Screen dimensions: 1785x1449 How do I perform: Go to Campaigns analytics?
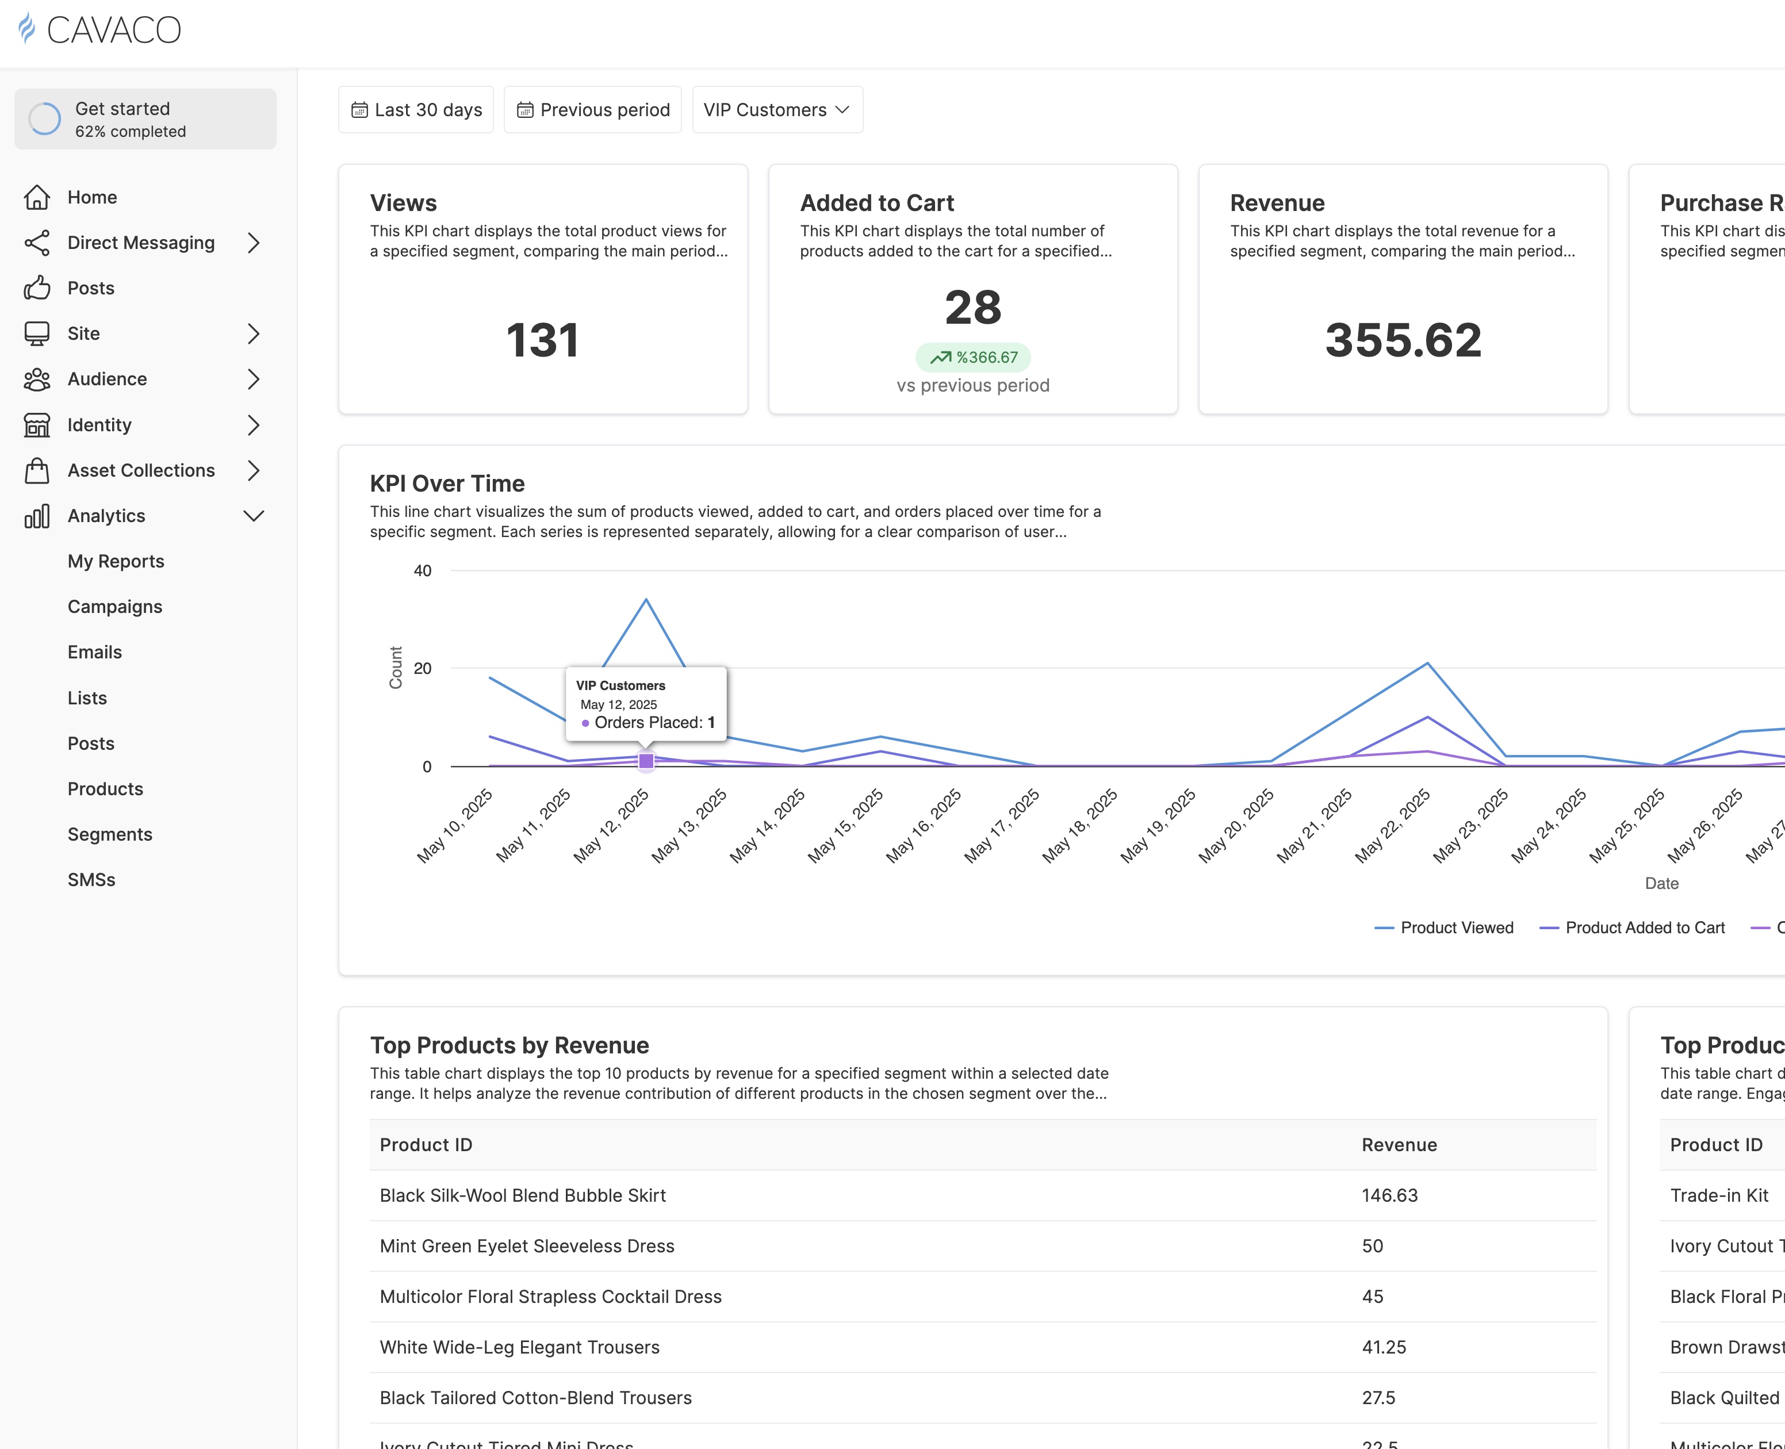[x=115, y=607]
